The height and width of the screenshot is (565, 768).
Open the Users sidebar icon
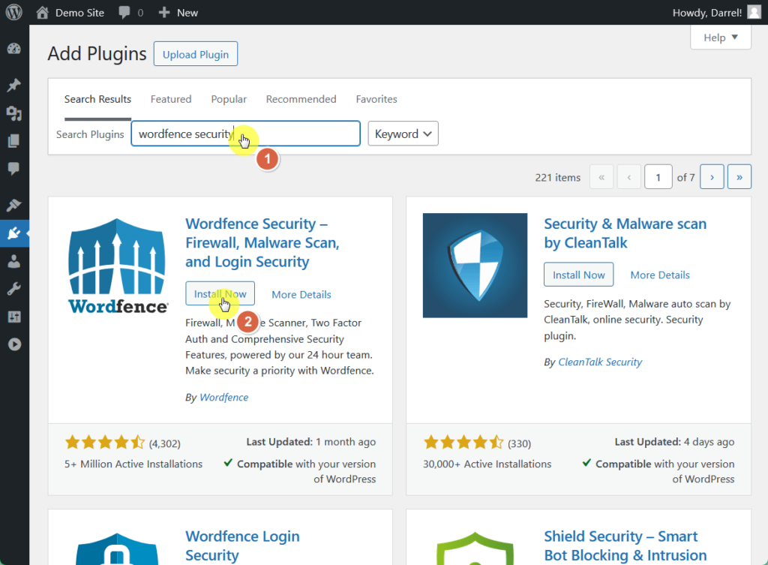pyautogui.click(x=13, y=261)
